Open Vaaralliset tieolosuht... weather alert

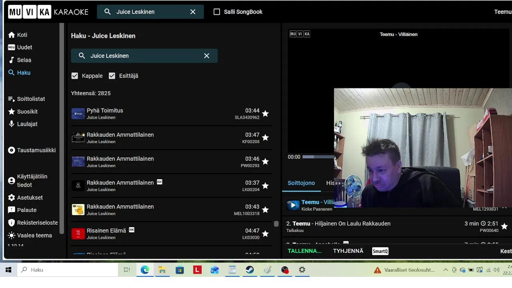404,270
